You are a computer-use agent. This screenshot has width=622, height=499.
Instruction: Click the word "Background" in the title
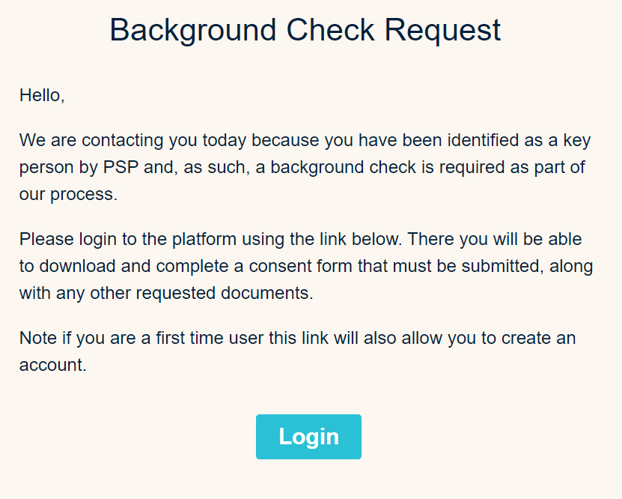tap(193, 30)
